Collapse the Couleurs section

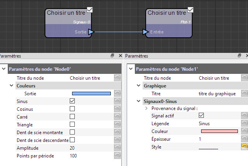[x=11, y=86]
